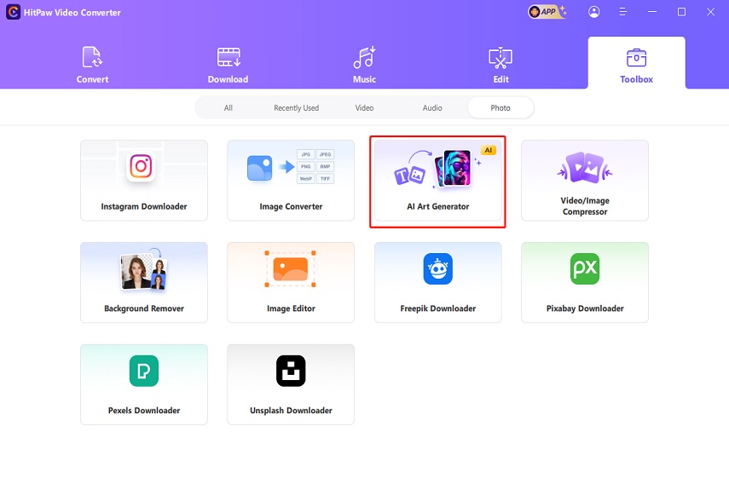Maximize the HitPaw window
This screenshot has height=484, width=729.
(x=681, y=12)
